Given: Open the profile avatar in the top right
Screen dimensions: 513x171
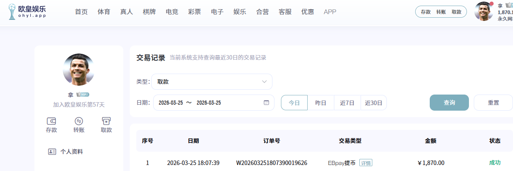Looking at the screenshot, I should tap(483, 12).
